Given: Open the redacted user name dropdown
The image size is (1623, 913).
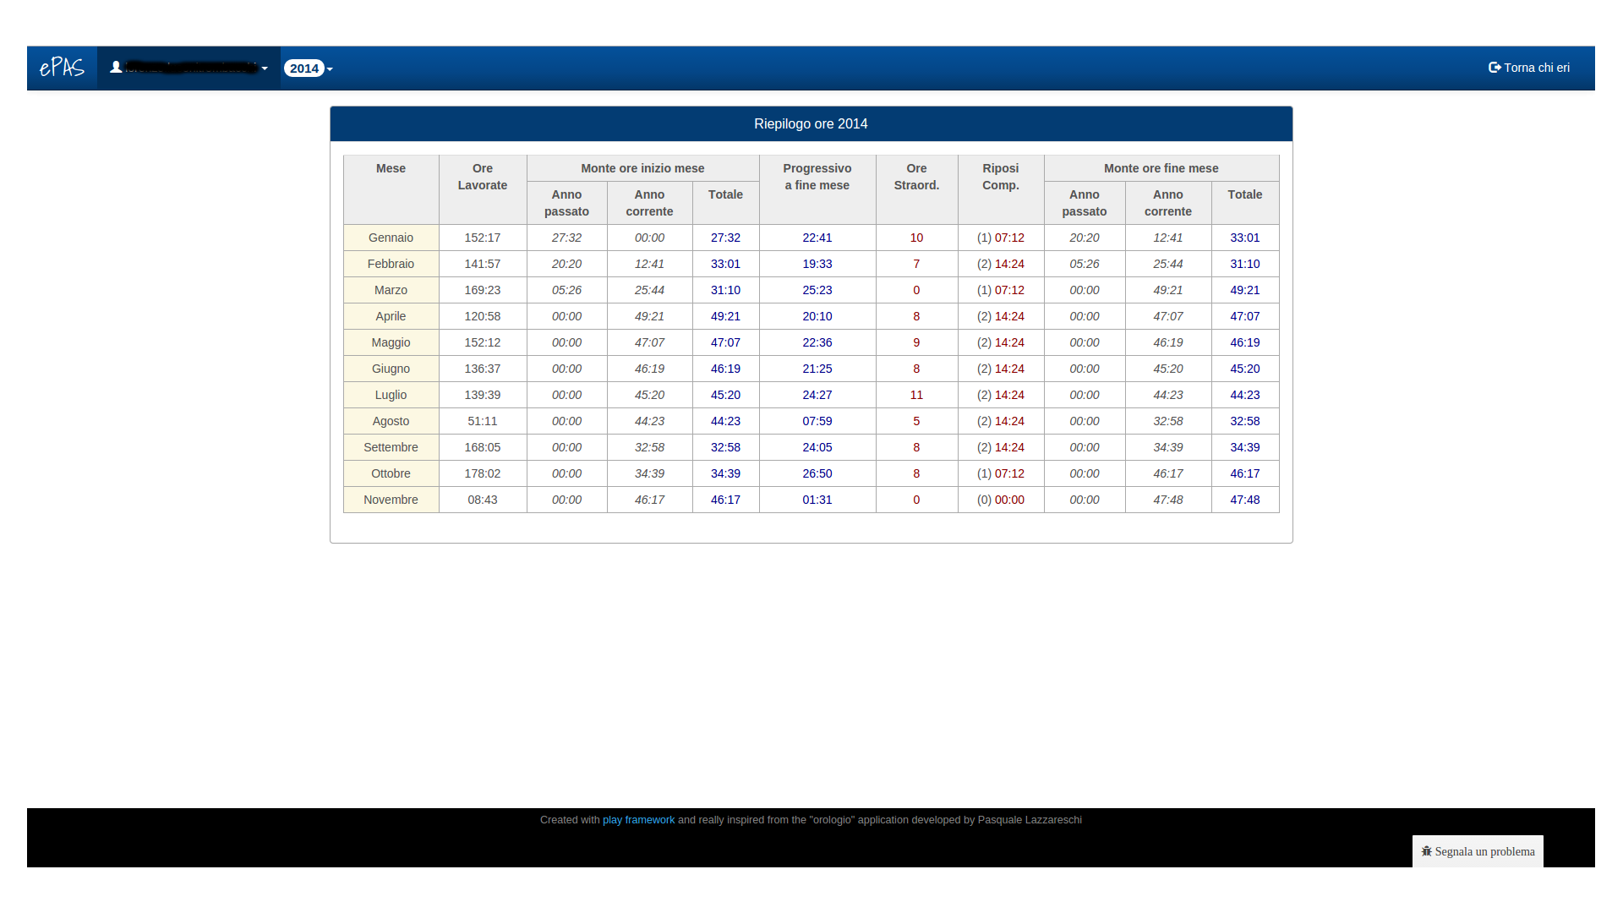Looking at the screenshot, I should pyautogui.click(x=191, y=68).
